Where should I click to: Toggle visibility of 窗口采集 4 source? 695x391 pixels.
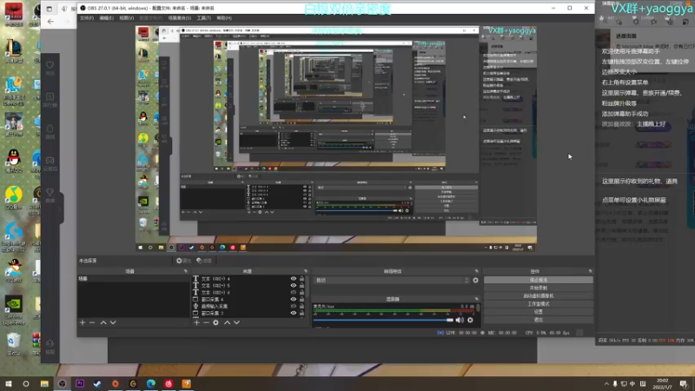(294, 299)
